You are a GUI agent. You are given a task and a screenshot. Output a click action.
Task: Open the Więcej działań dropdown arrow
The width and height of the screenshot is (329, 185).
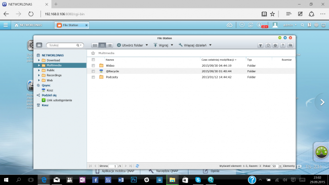click(210, 45)
